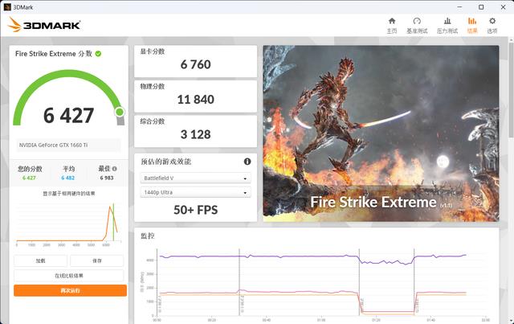Click the NVIDIA GeForce GTX 1660 Ti field
The width and height of the screenshot is (514, 324).
click(x=69, y=145)
